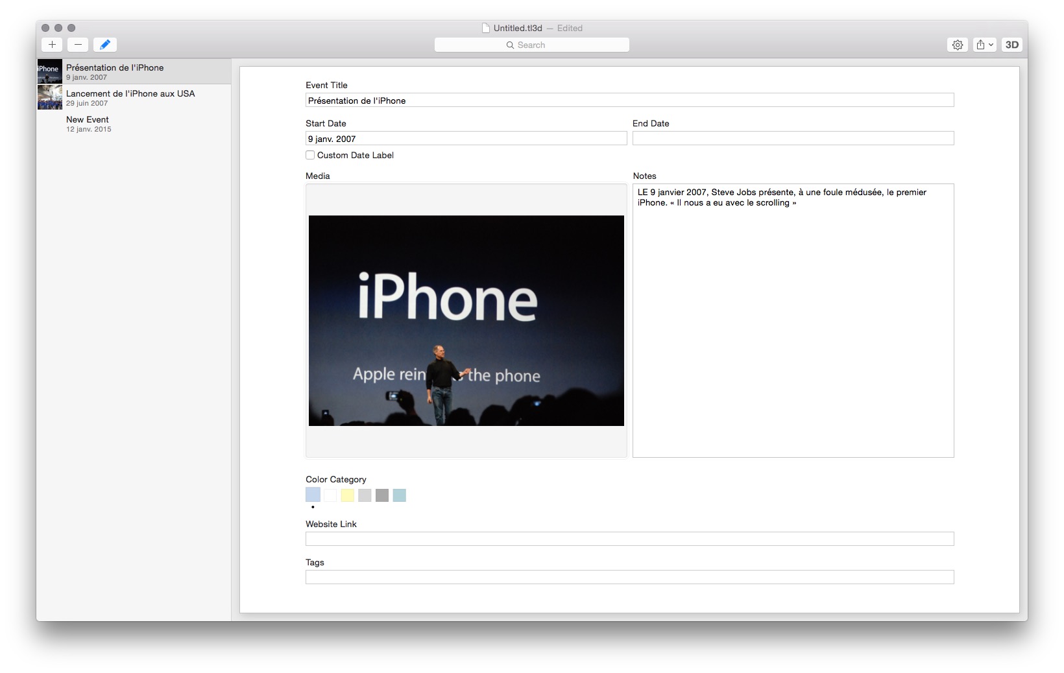Screen dimensions: 1064x673
Task: Click the Search field
Action: coord(532,45)
